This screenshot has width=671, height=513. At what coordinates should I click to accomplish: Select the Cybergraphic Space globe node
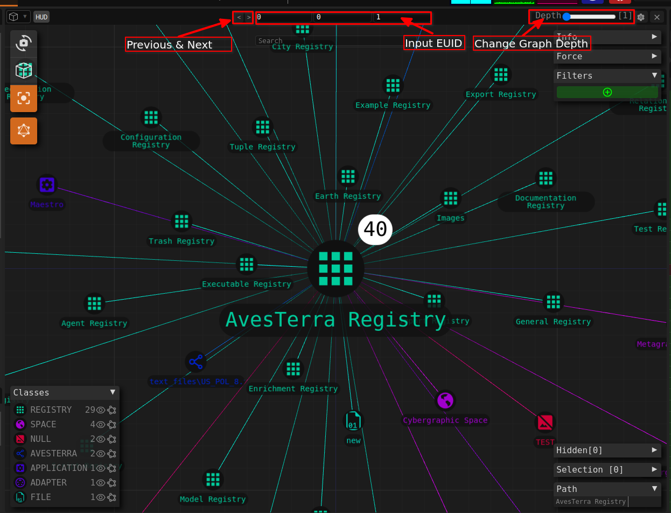tap(445, 400)
